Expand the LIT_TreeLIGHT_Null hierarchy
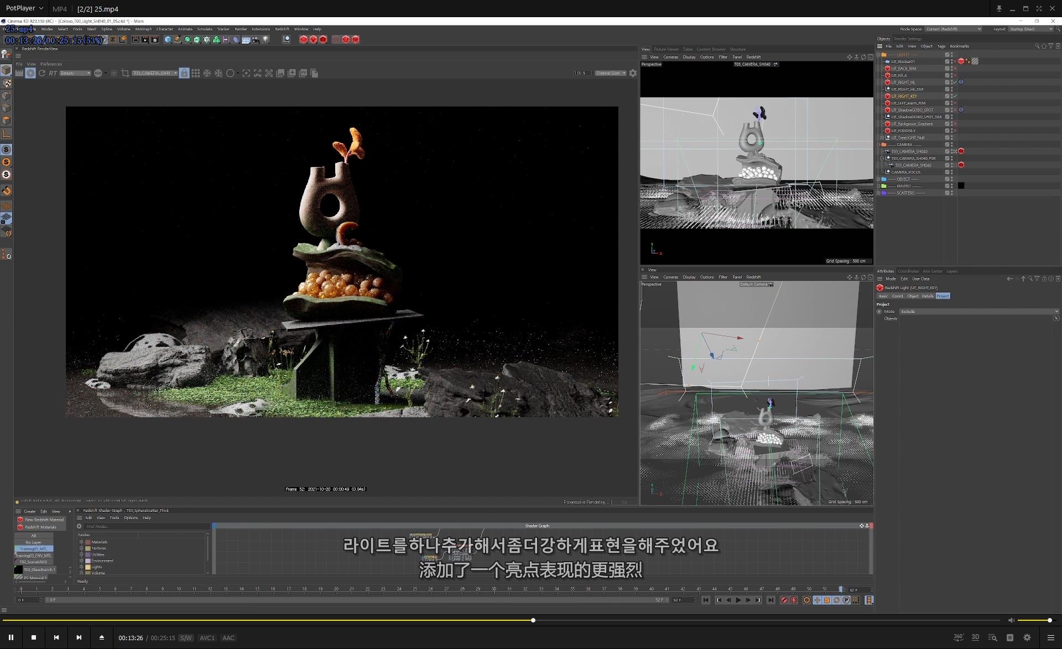This screenshot has width=1062, height=649. click(882, 138)
